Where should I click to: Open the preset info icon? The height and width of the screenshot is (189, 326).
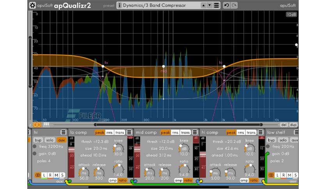coord(119,5)
